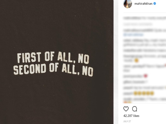Viewport: 166px width, 124px height.
Task: Open the mahirahkhan profile picture
Action: point(128,4)
